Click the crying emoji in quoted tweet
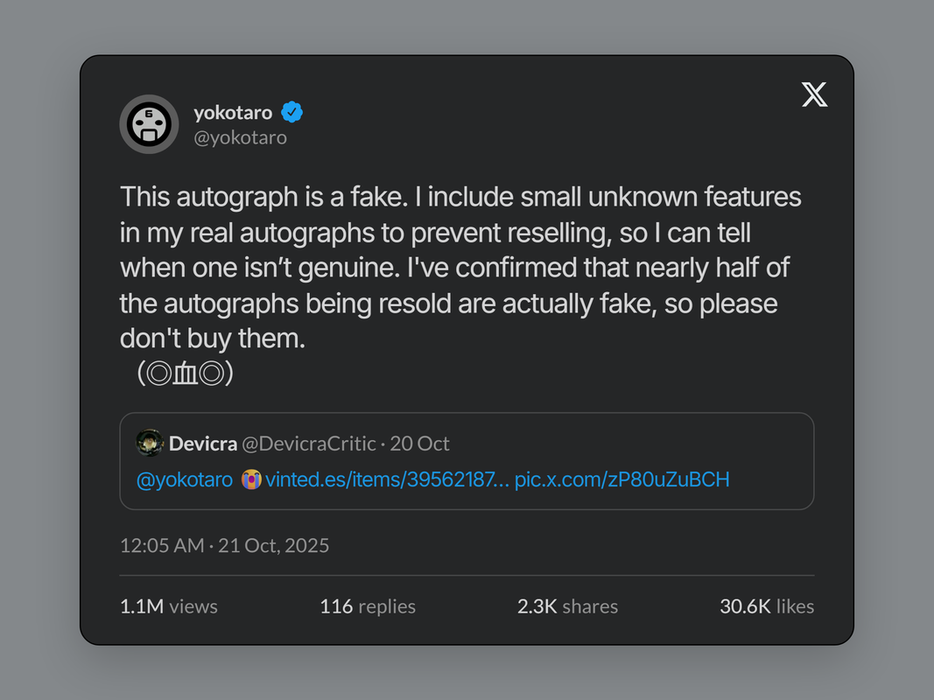The width and height of the screenshot is (934, 700). (251, 479)
